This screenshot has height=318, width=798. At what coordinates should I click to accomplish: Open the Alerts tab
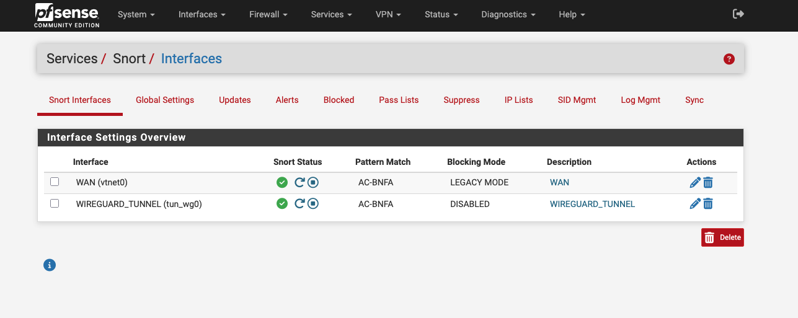click(287, 100)
